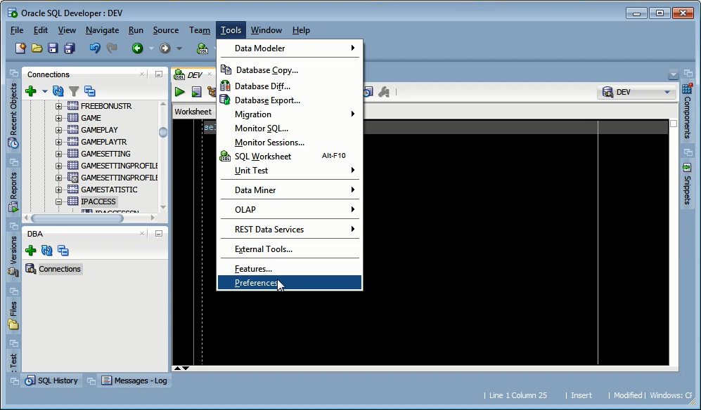Click Collapse All icon in DBA panel
Screen dimensions: 701x410
63,251
